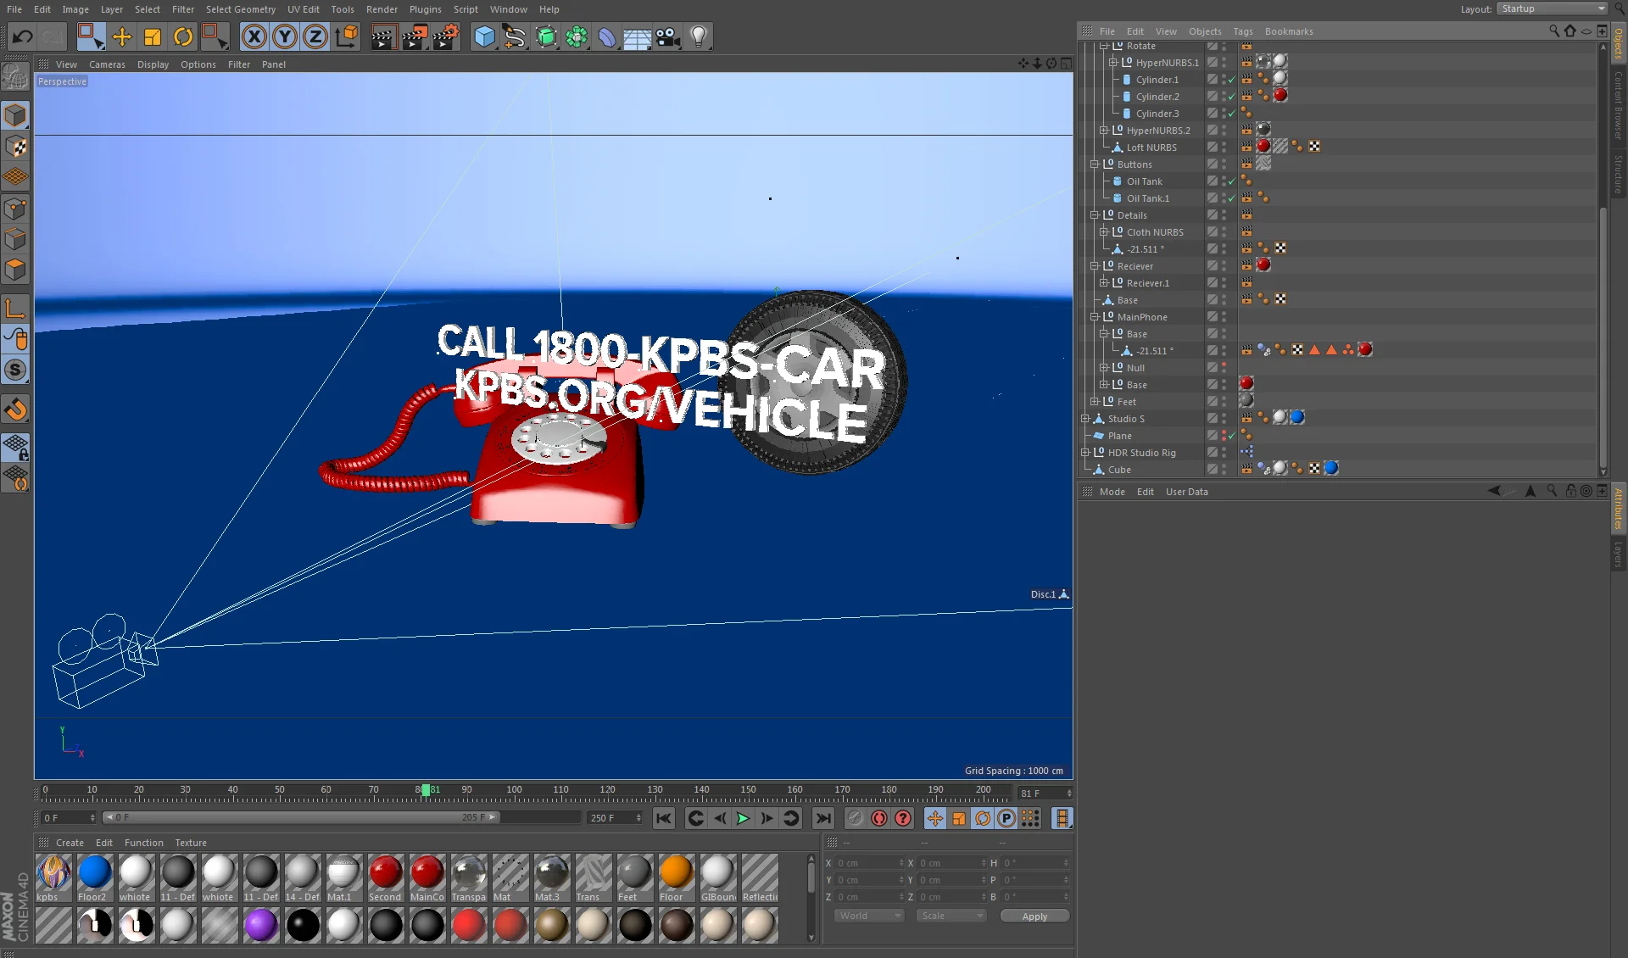Open the User Data menu
Image resolution: width=1628 pixels, height=958 pixels.
(1186, 492)
